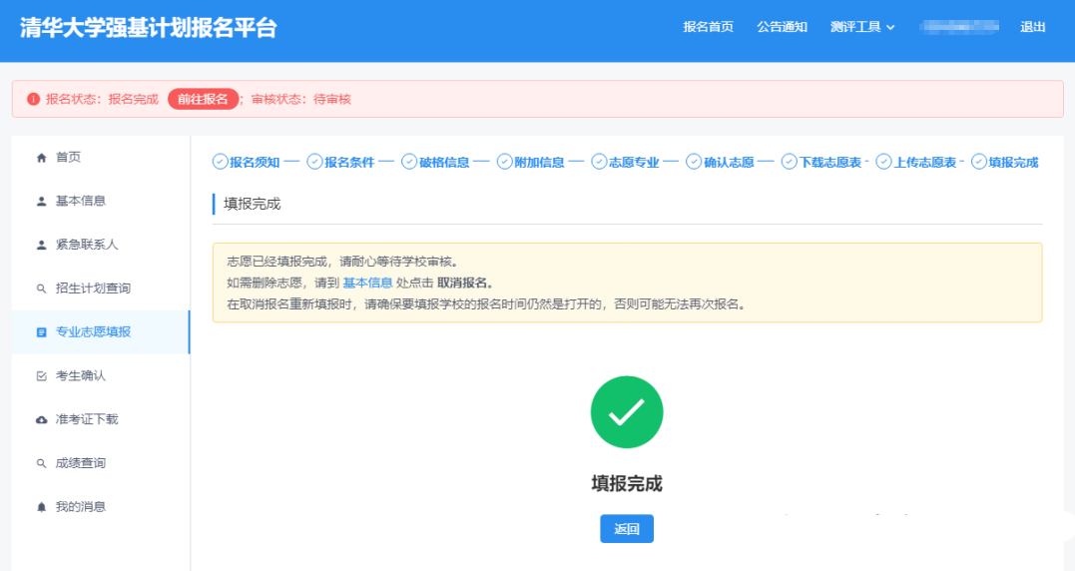The image size is (1075, 571).
Task: Click the 志愿专业 step label
Action: (634, 163)
